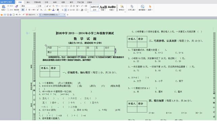The width and height of the screenshot is (217, 125).
Task: Toggle align right paragraph alignment
Action: (68, 10)
